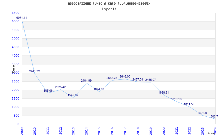Click the Importi subtitle
The width and height of the screenshot is (218, 136).
pos(109,9)
